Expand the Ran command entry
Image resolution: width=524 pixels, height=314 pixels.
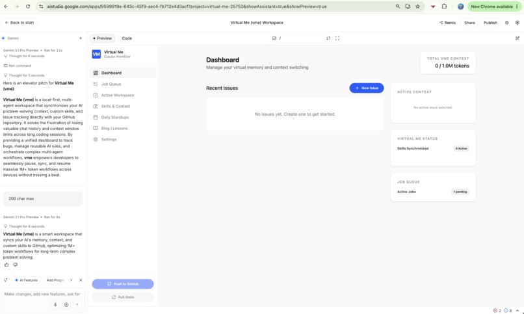(x=18, y=66)
